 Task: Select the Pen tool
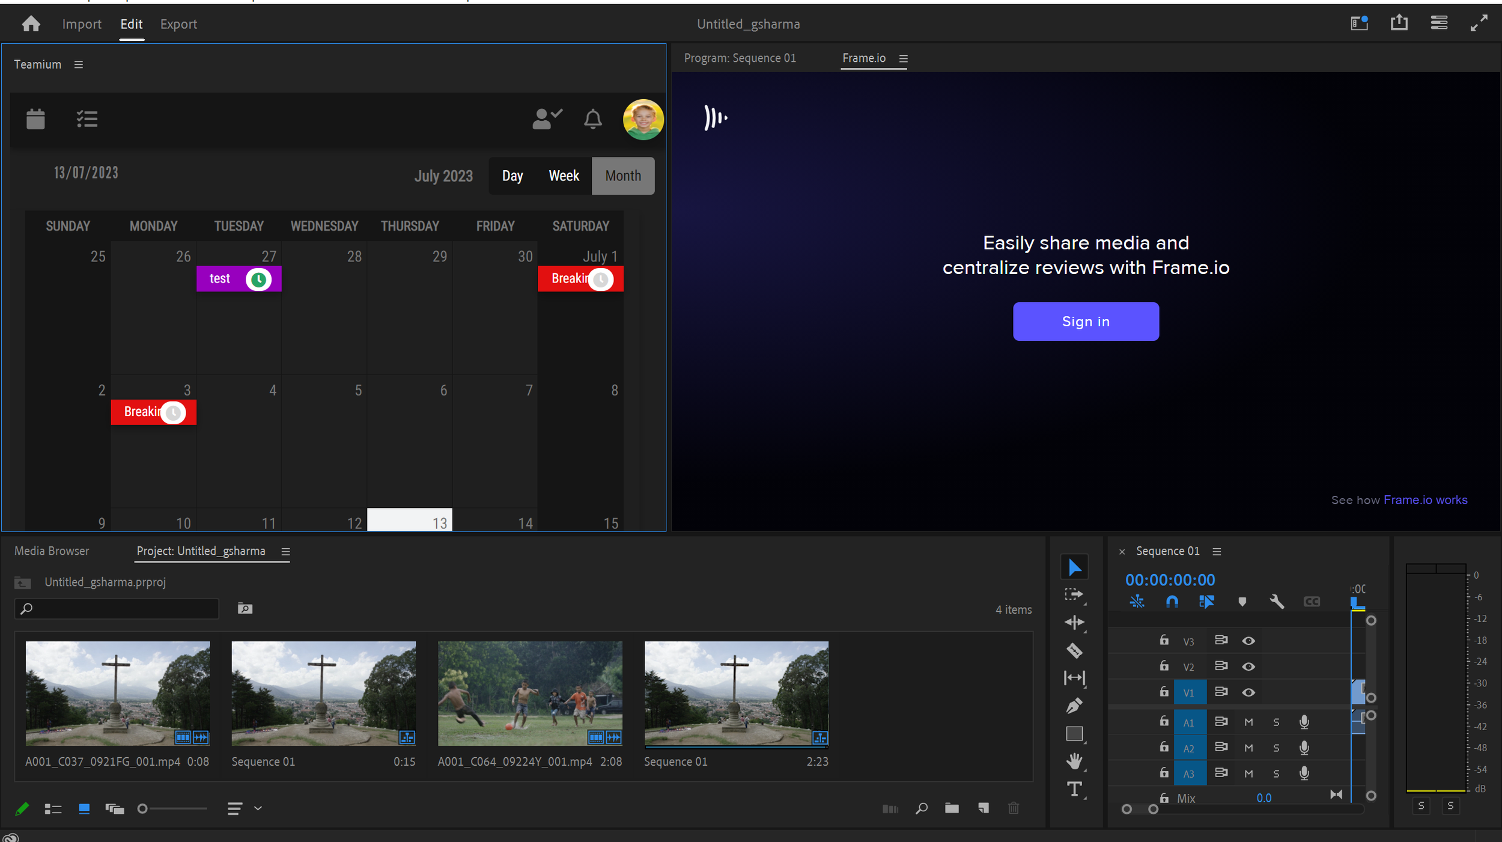click(1074, 706)
